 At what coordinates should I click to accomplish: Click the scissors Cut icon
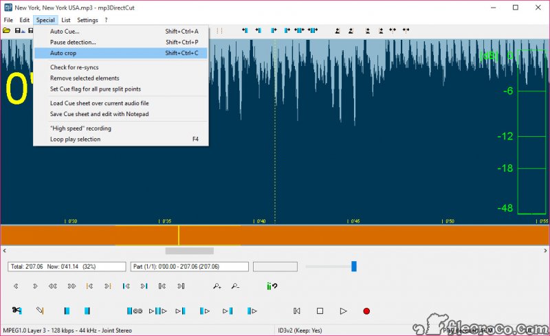pos(16,311)
